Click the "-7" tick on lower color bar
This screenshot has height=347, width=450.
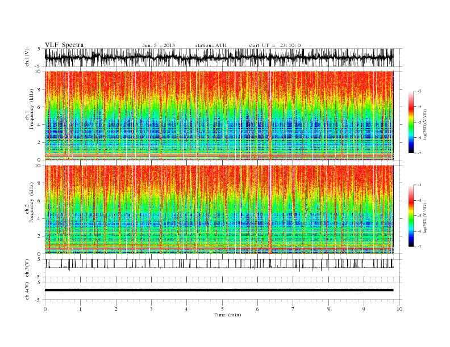[419, 247]
